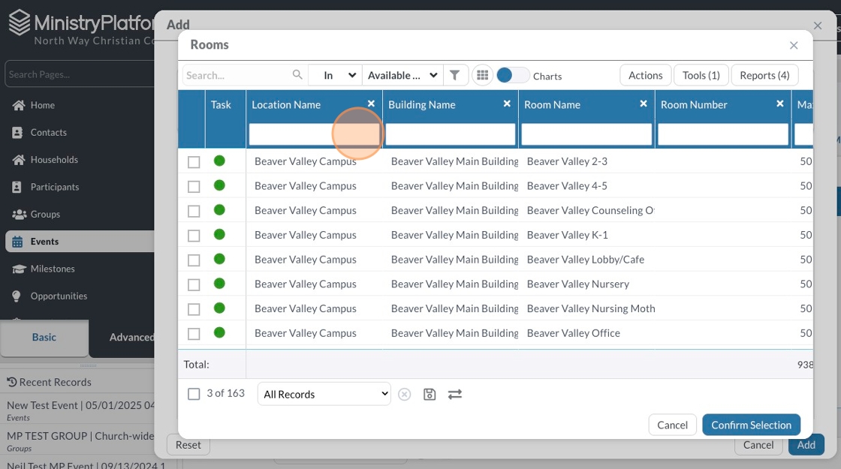Check the Beaver Valley Office row checkbox
Viewport: 841px width, 469px height.
(194, 334)
